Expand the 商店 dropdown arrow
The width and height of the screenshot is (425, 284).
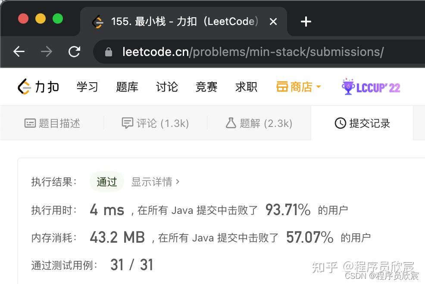(x=318, y=86)
